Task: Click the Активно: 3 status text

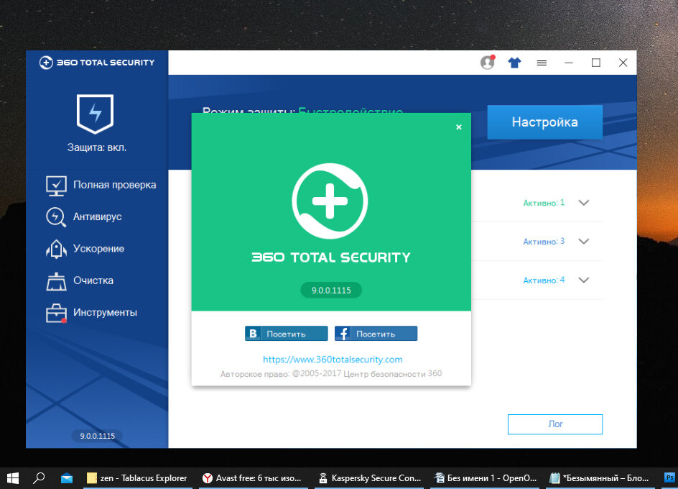Action: 544,241
